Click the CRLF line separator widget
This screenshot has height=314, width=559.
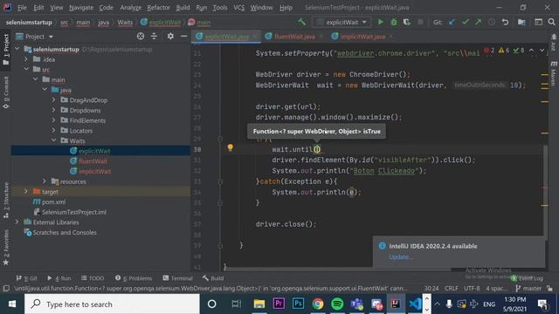(452, 288)
